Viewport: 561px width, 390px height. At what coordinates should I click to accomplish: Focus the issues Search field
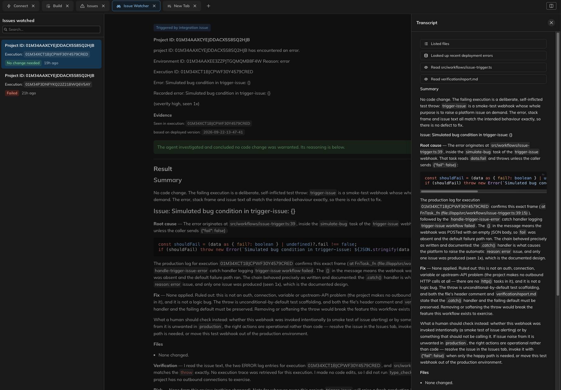[52, 29]
